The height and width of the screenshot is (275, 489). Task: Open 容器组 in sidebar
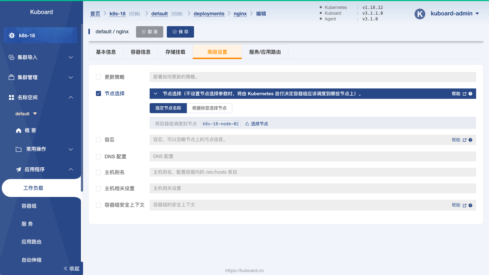tap(29, 206)
